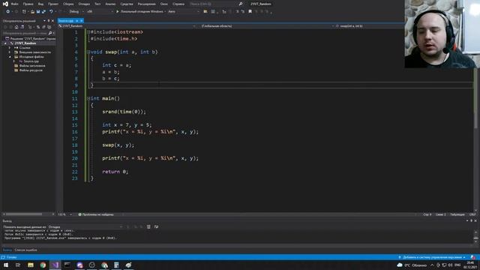Click the search magnifier icon in title bar
The width and height of the screenshot is (480, 270).
tap(241, 4)
